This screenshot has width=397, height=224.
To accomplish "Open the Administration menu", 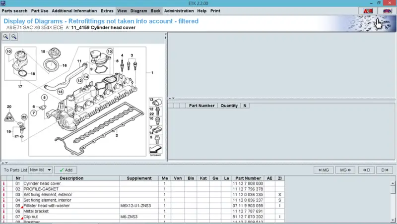I will point(179,11).
